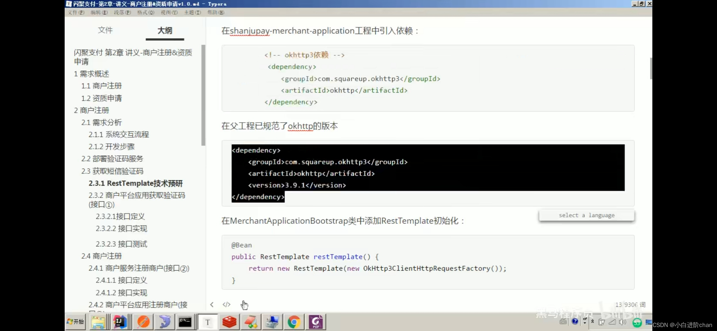The height and width of the screenshot is (331, 717).
Task: Click the @Bean annotation line
Action: click(x=241, y=245)
